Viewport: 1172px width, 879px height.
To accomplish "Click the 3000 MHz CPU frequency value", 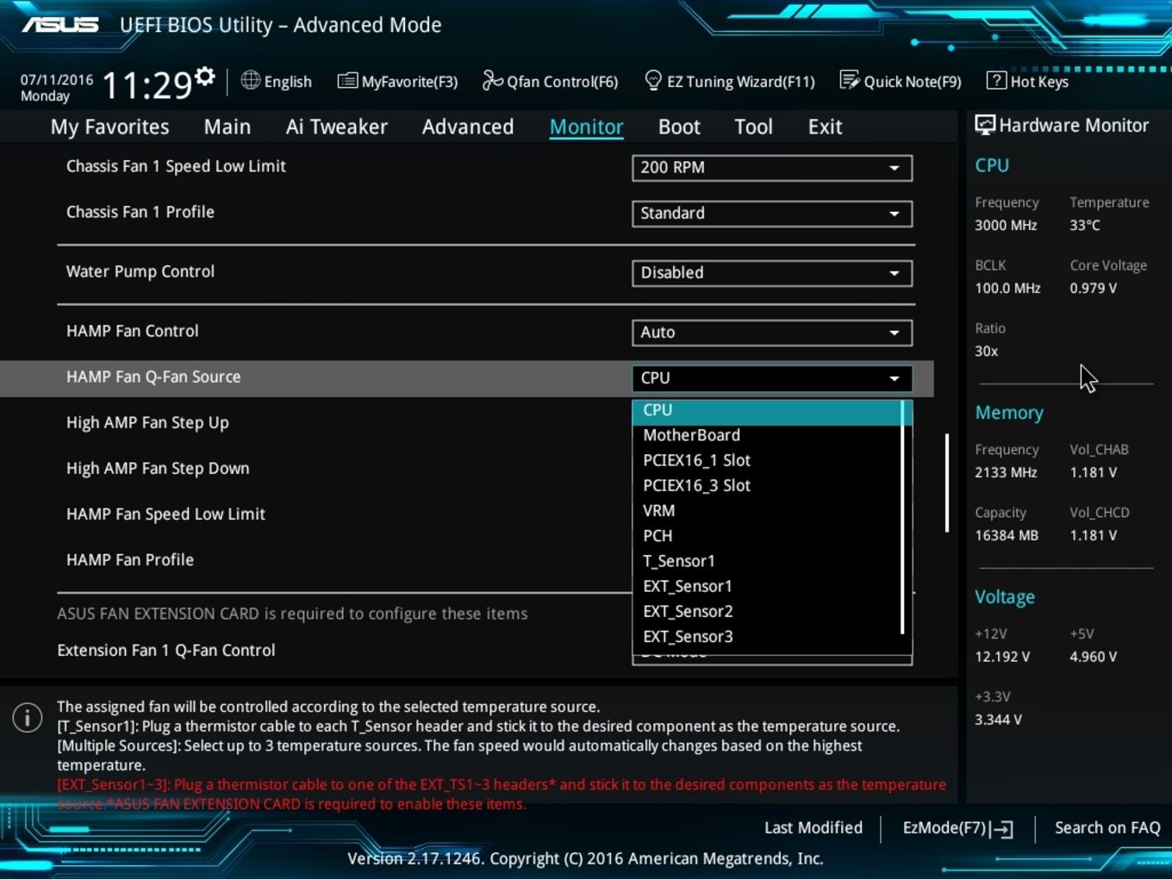I will 1006,225.
